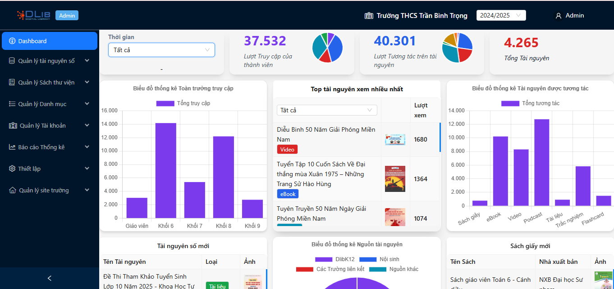614x289 pixels.
Task: Collapse the sidebar with the left arrow
Action: tap(50, 278)
